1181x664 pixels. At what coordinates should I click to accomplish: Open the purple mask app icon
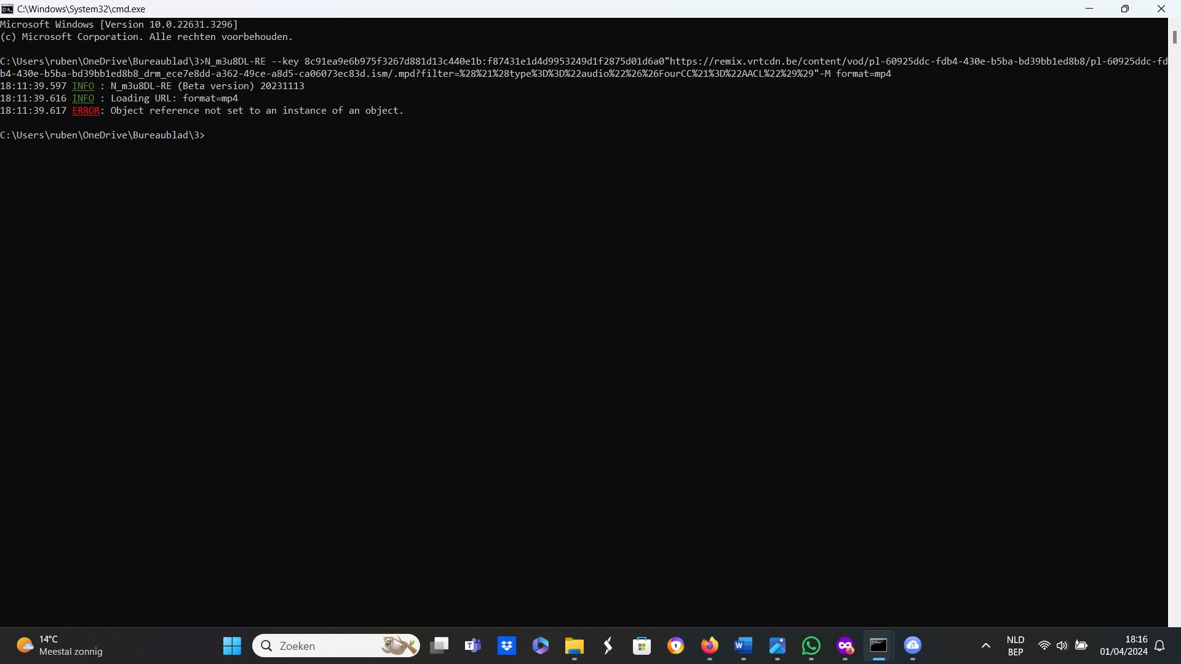coord(845,646)
